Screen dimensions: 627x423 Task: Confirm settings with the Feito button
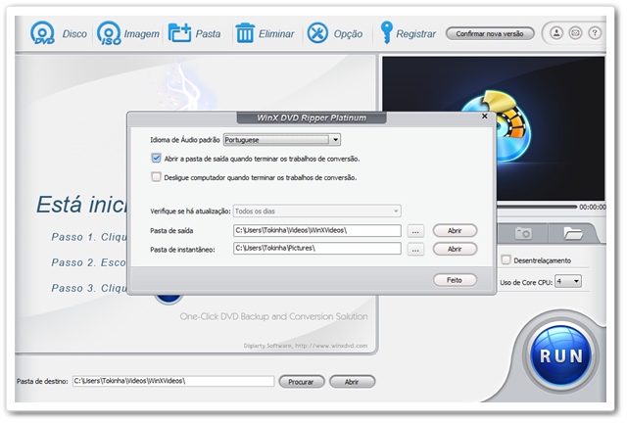455,280
